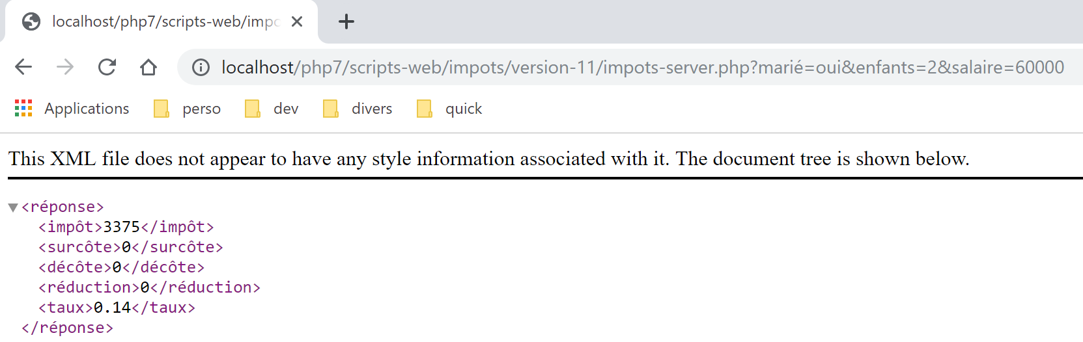Close the localhost tab

297,22
